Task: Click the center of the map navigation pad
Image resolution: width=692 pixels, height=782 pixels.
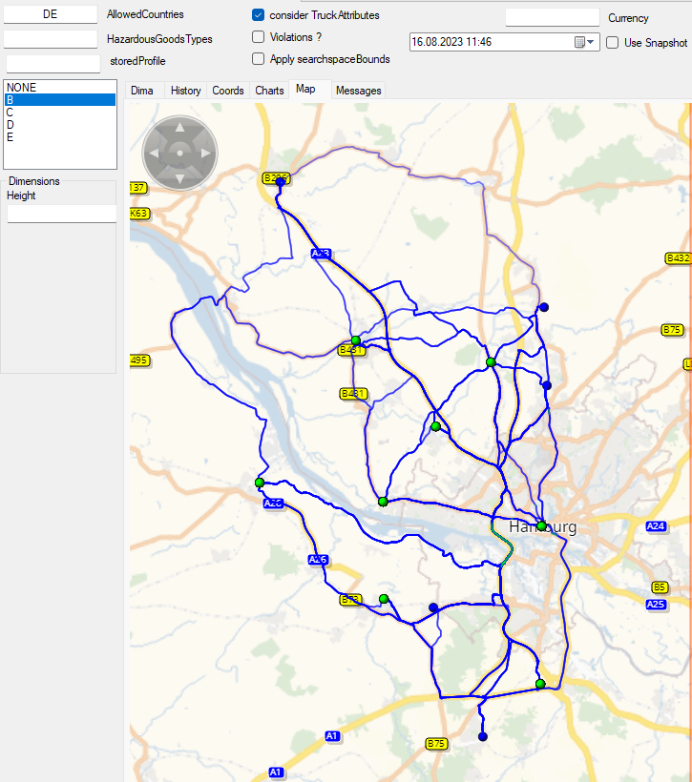Action: pos(179,153)
